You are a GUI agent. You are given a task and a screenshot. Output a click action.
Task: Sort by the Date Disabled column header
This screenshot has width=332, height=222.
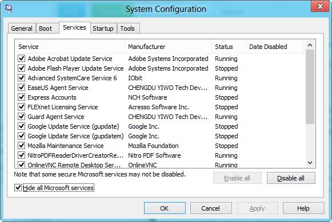coord(275,47)
